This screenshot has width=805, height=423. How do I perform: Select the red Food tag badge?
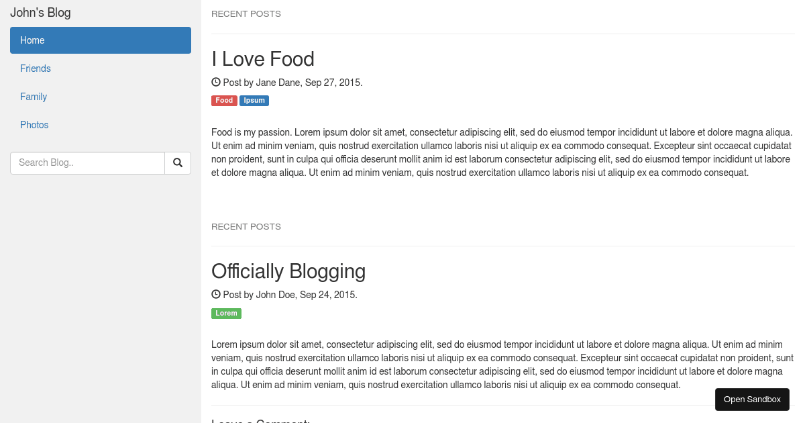224,100
